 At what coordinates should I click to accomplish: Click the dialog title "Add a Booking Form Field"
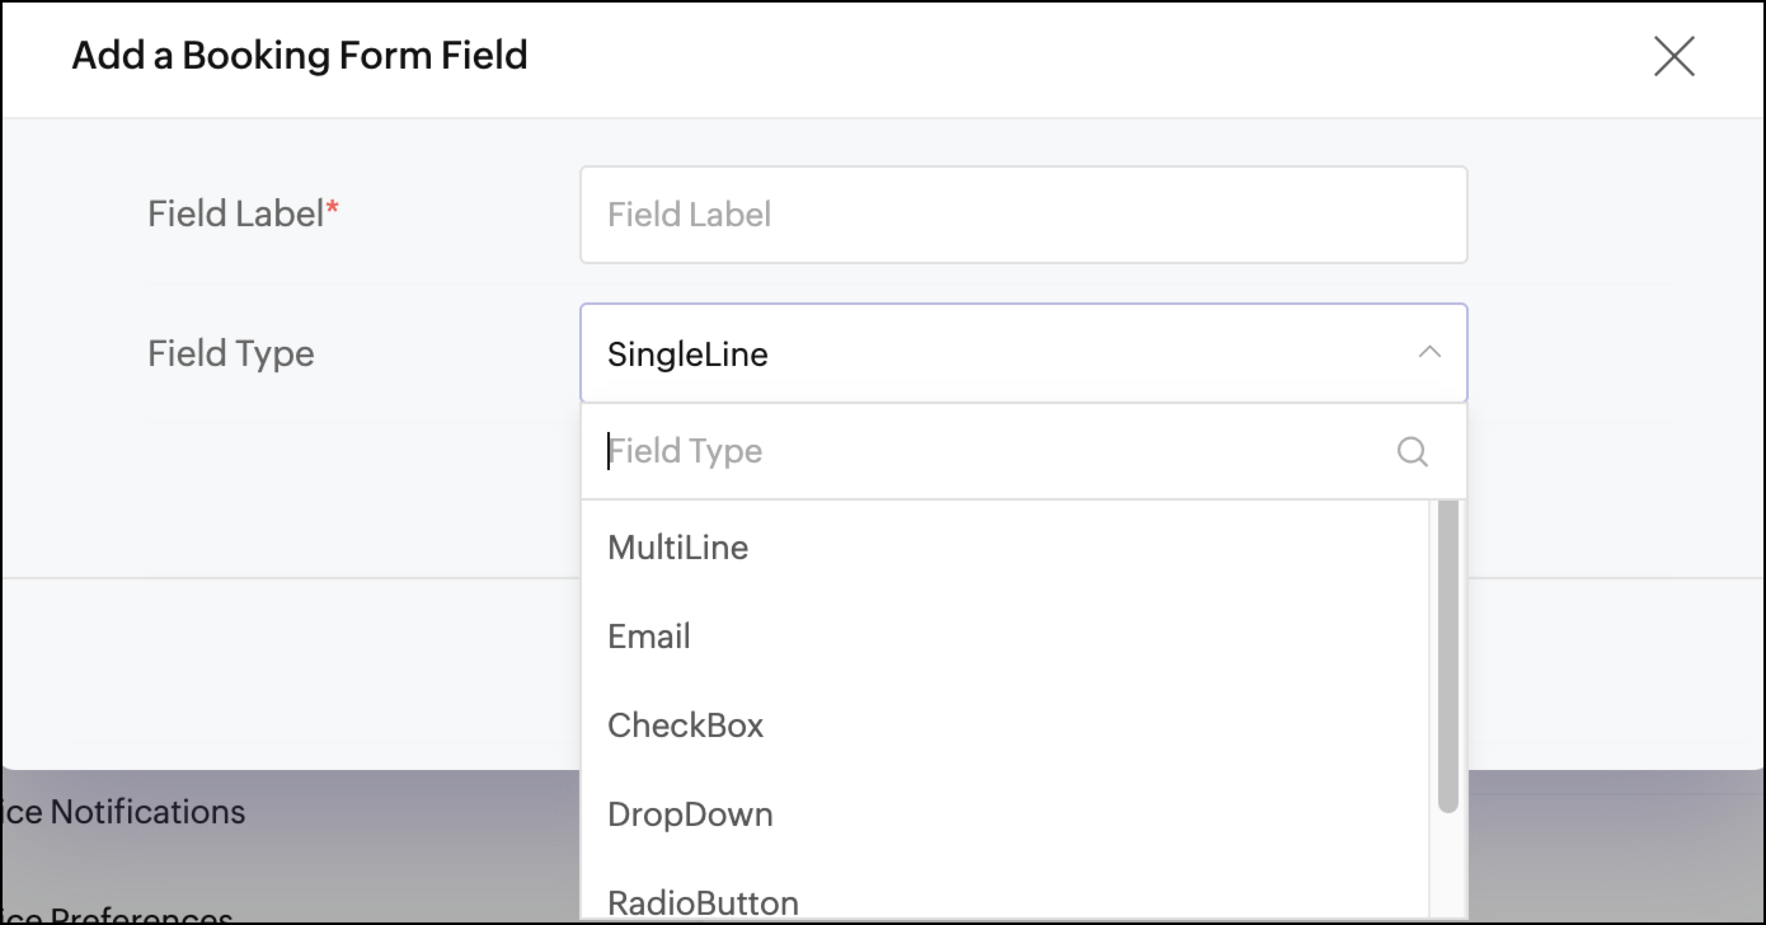tap(300, 55)
